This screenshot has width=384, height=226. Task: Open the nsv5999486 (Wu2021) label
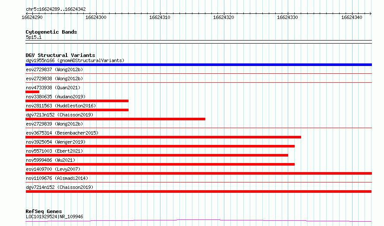pos(50,160)
